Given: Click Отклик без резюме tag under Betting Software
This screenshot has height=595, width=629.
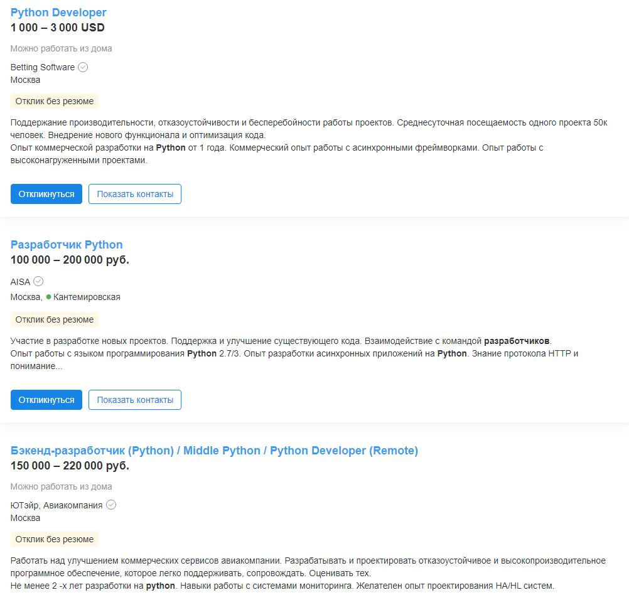Looking at the screenshot, I should pos(55,101).
